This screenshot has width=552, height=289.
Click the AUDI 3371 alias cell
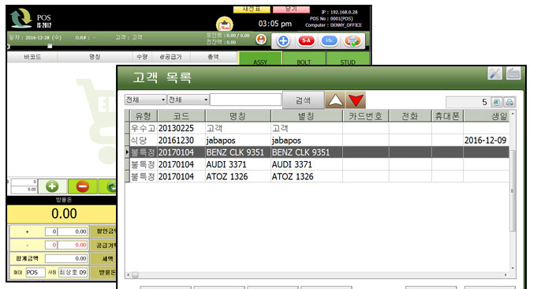pyautogui.click(x=306, y=164)
